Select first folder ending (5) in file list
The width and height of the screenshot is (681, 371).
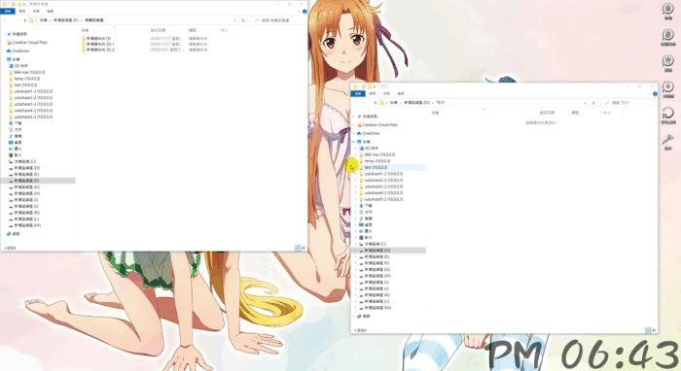click(96, 39)
